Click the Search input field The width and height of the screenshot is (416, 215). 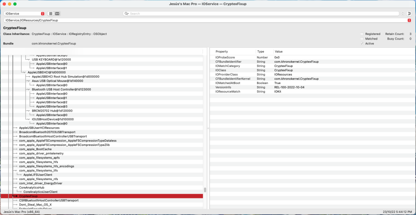point(261,14)
